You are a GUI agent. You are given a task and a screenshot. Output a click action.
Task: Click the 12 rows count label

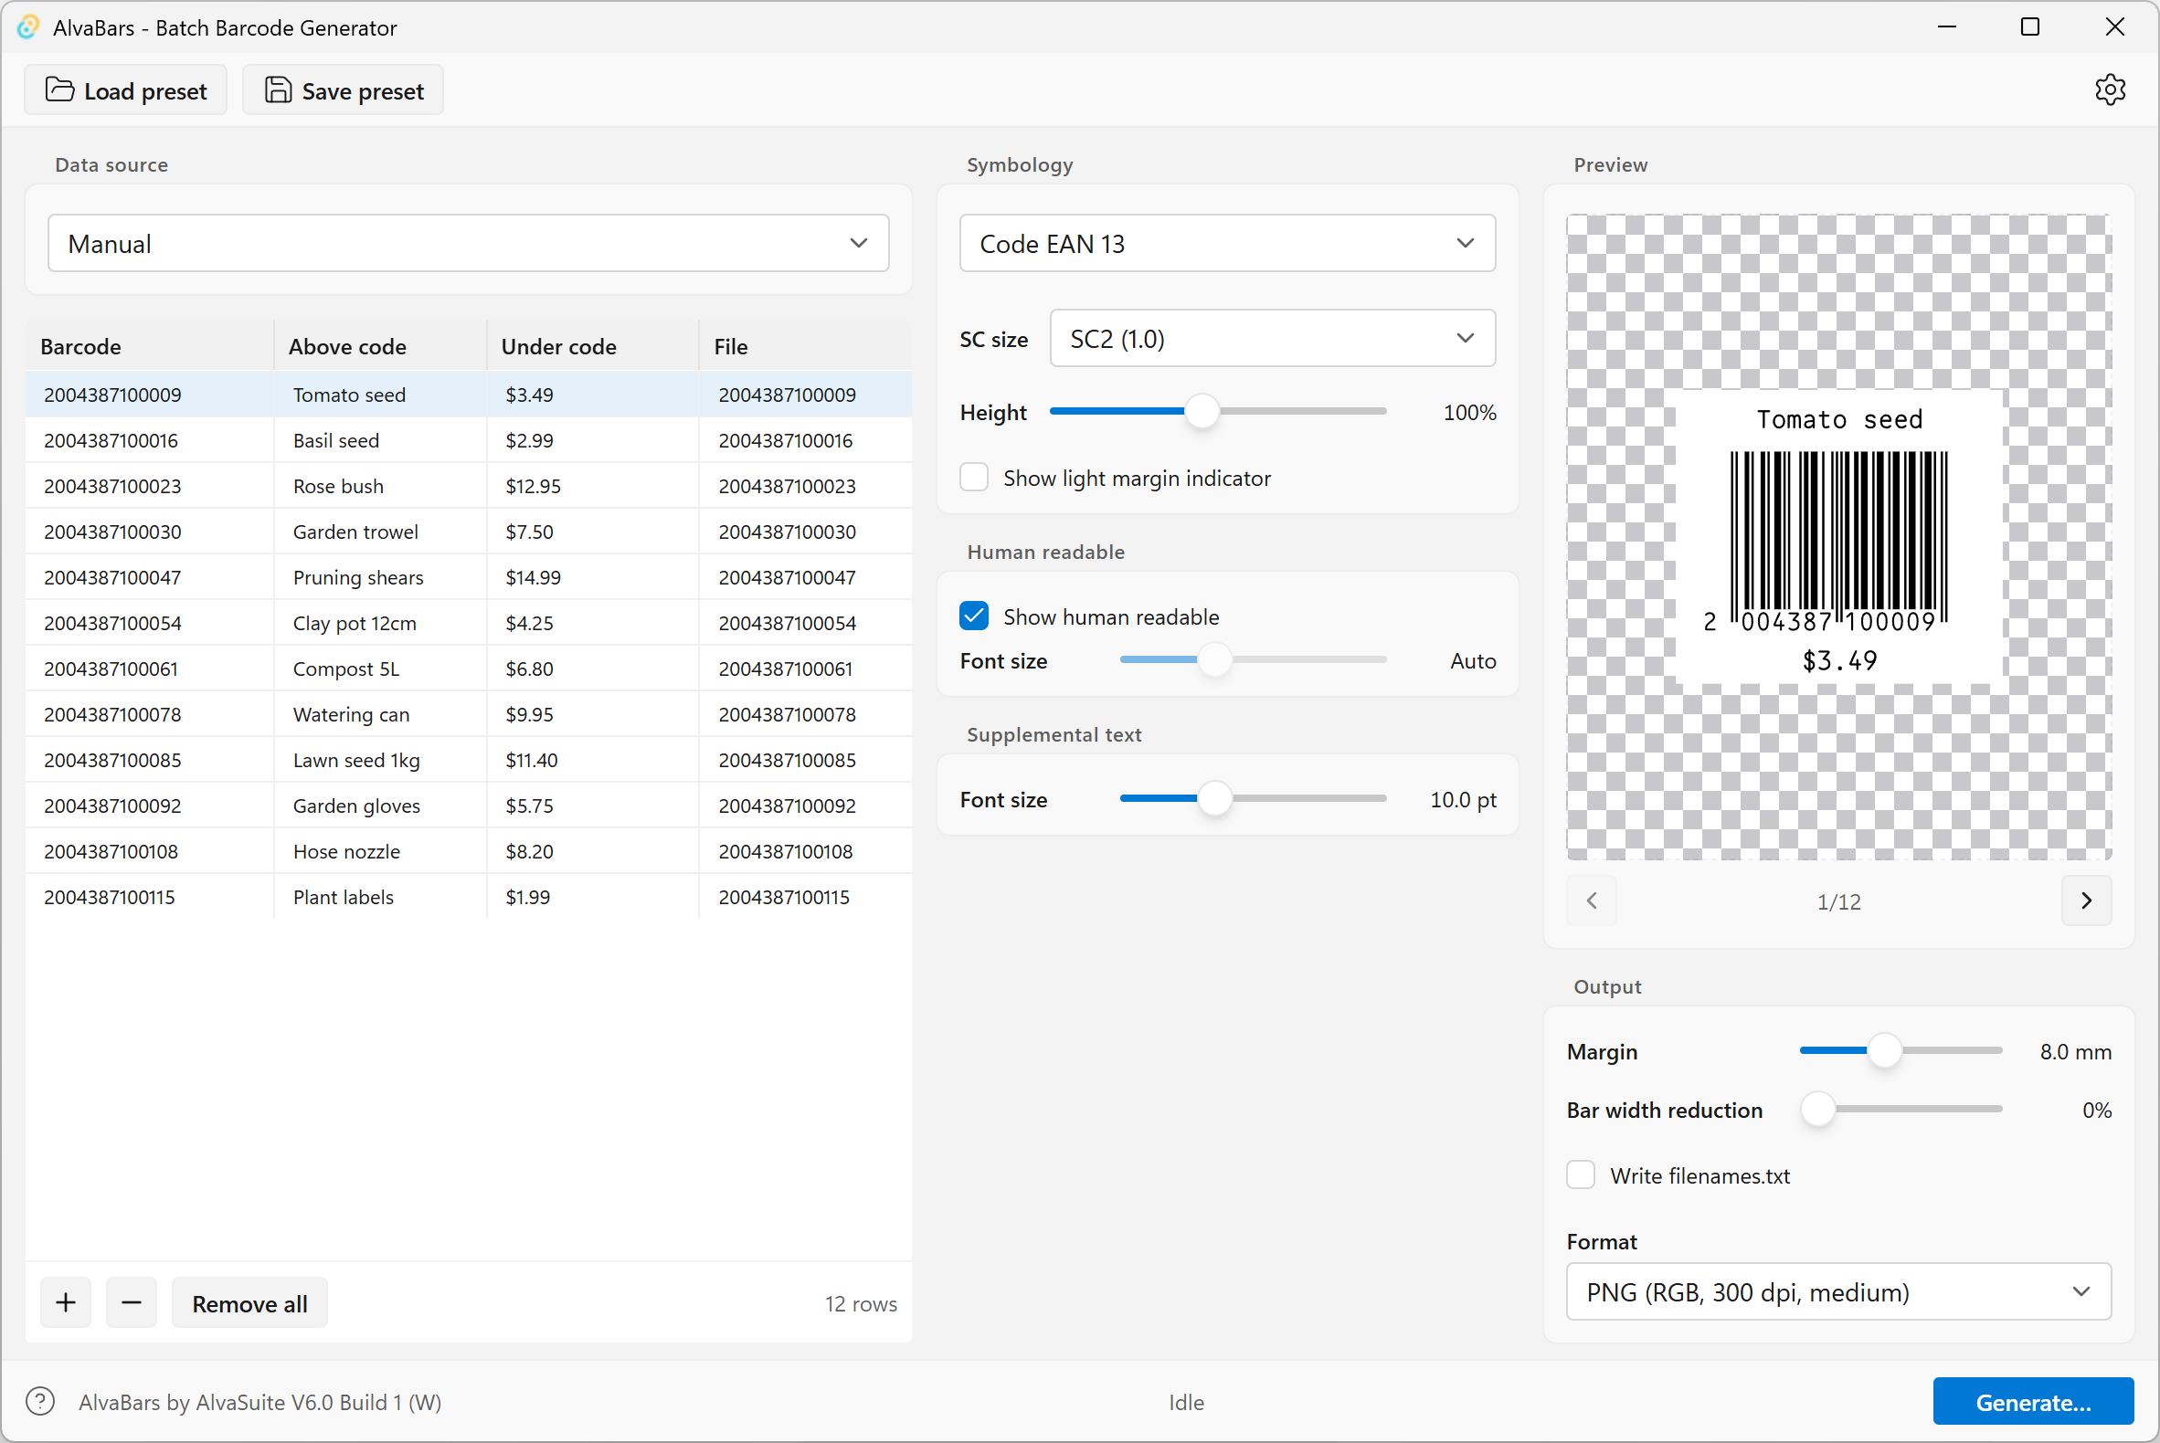(861, 1303)
